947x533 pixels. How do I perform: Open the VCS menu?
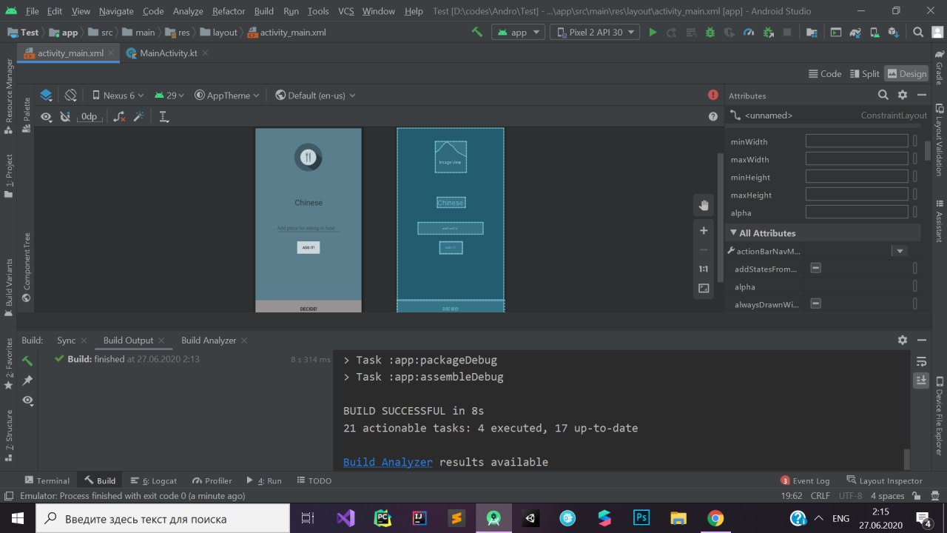(x=346, y=11)
